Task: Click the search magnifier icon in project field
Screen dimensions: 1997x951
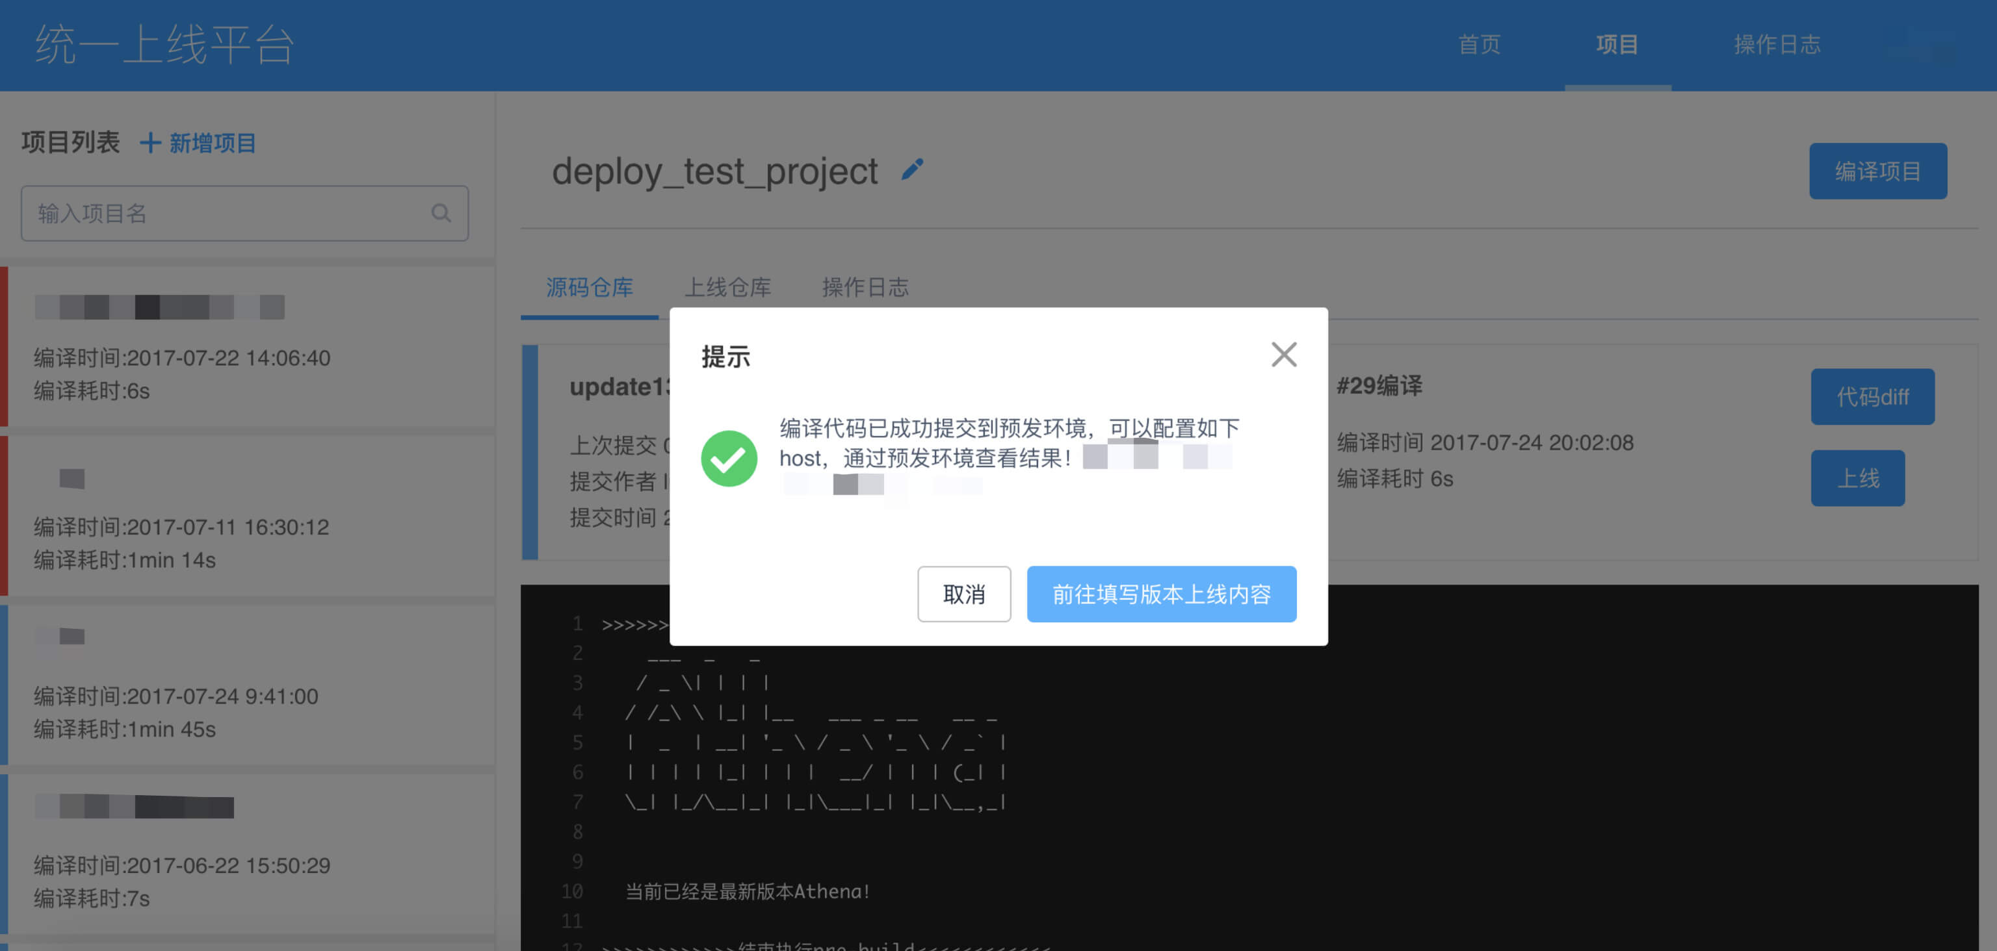Action: tap(440, 213)
